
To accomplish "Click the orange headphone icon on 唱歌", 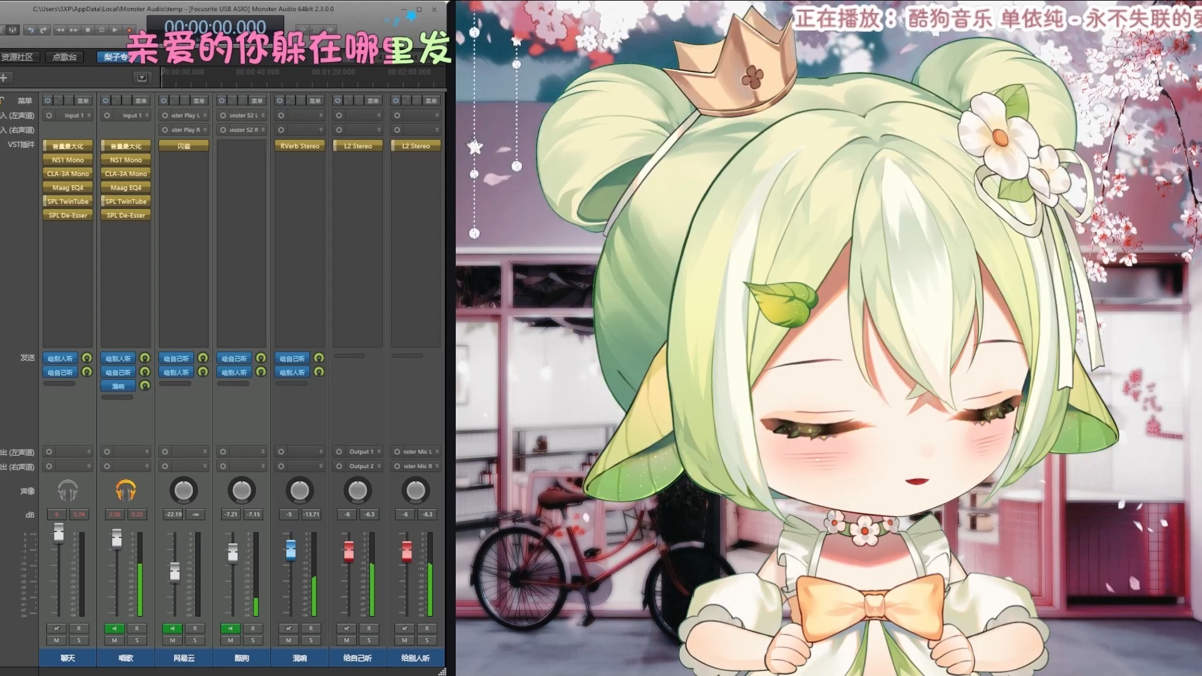I will (x=126, y=490).
